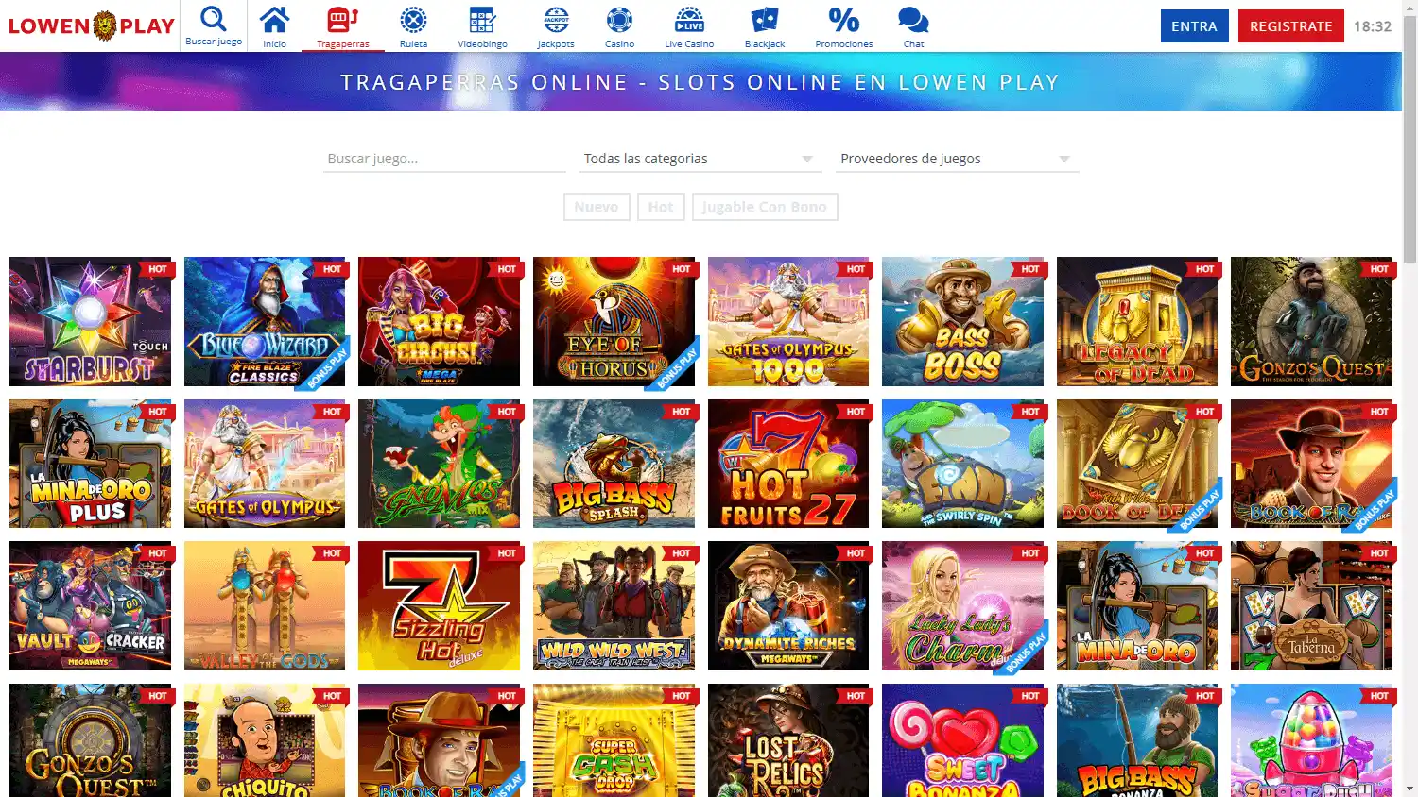The image size is (1418, 797).
Task: Open the Wild Wild West game
Action: (x=614, y=606)
